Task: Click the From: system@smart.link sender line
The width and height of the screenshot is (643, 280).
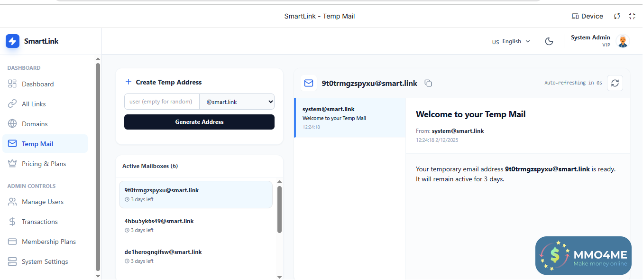Action: click(x=450, y=131)
